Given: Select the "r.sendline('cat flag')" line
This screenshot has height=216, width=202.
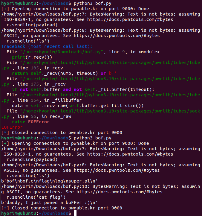Looking at the screenshot, I should click(x=36, y=197).
